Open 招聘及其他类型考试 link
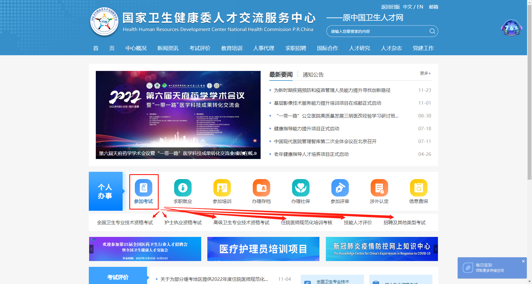Viewport: 532px width, 284px height. (404, 223)
